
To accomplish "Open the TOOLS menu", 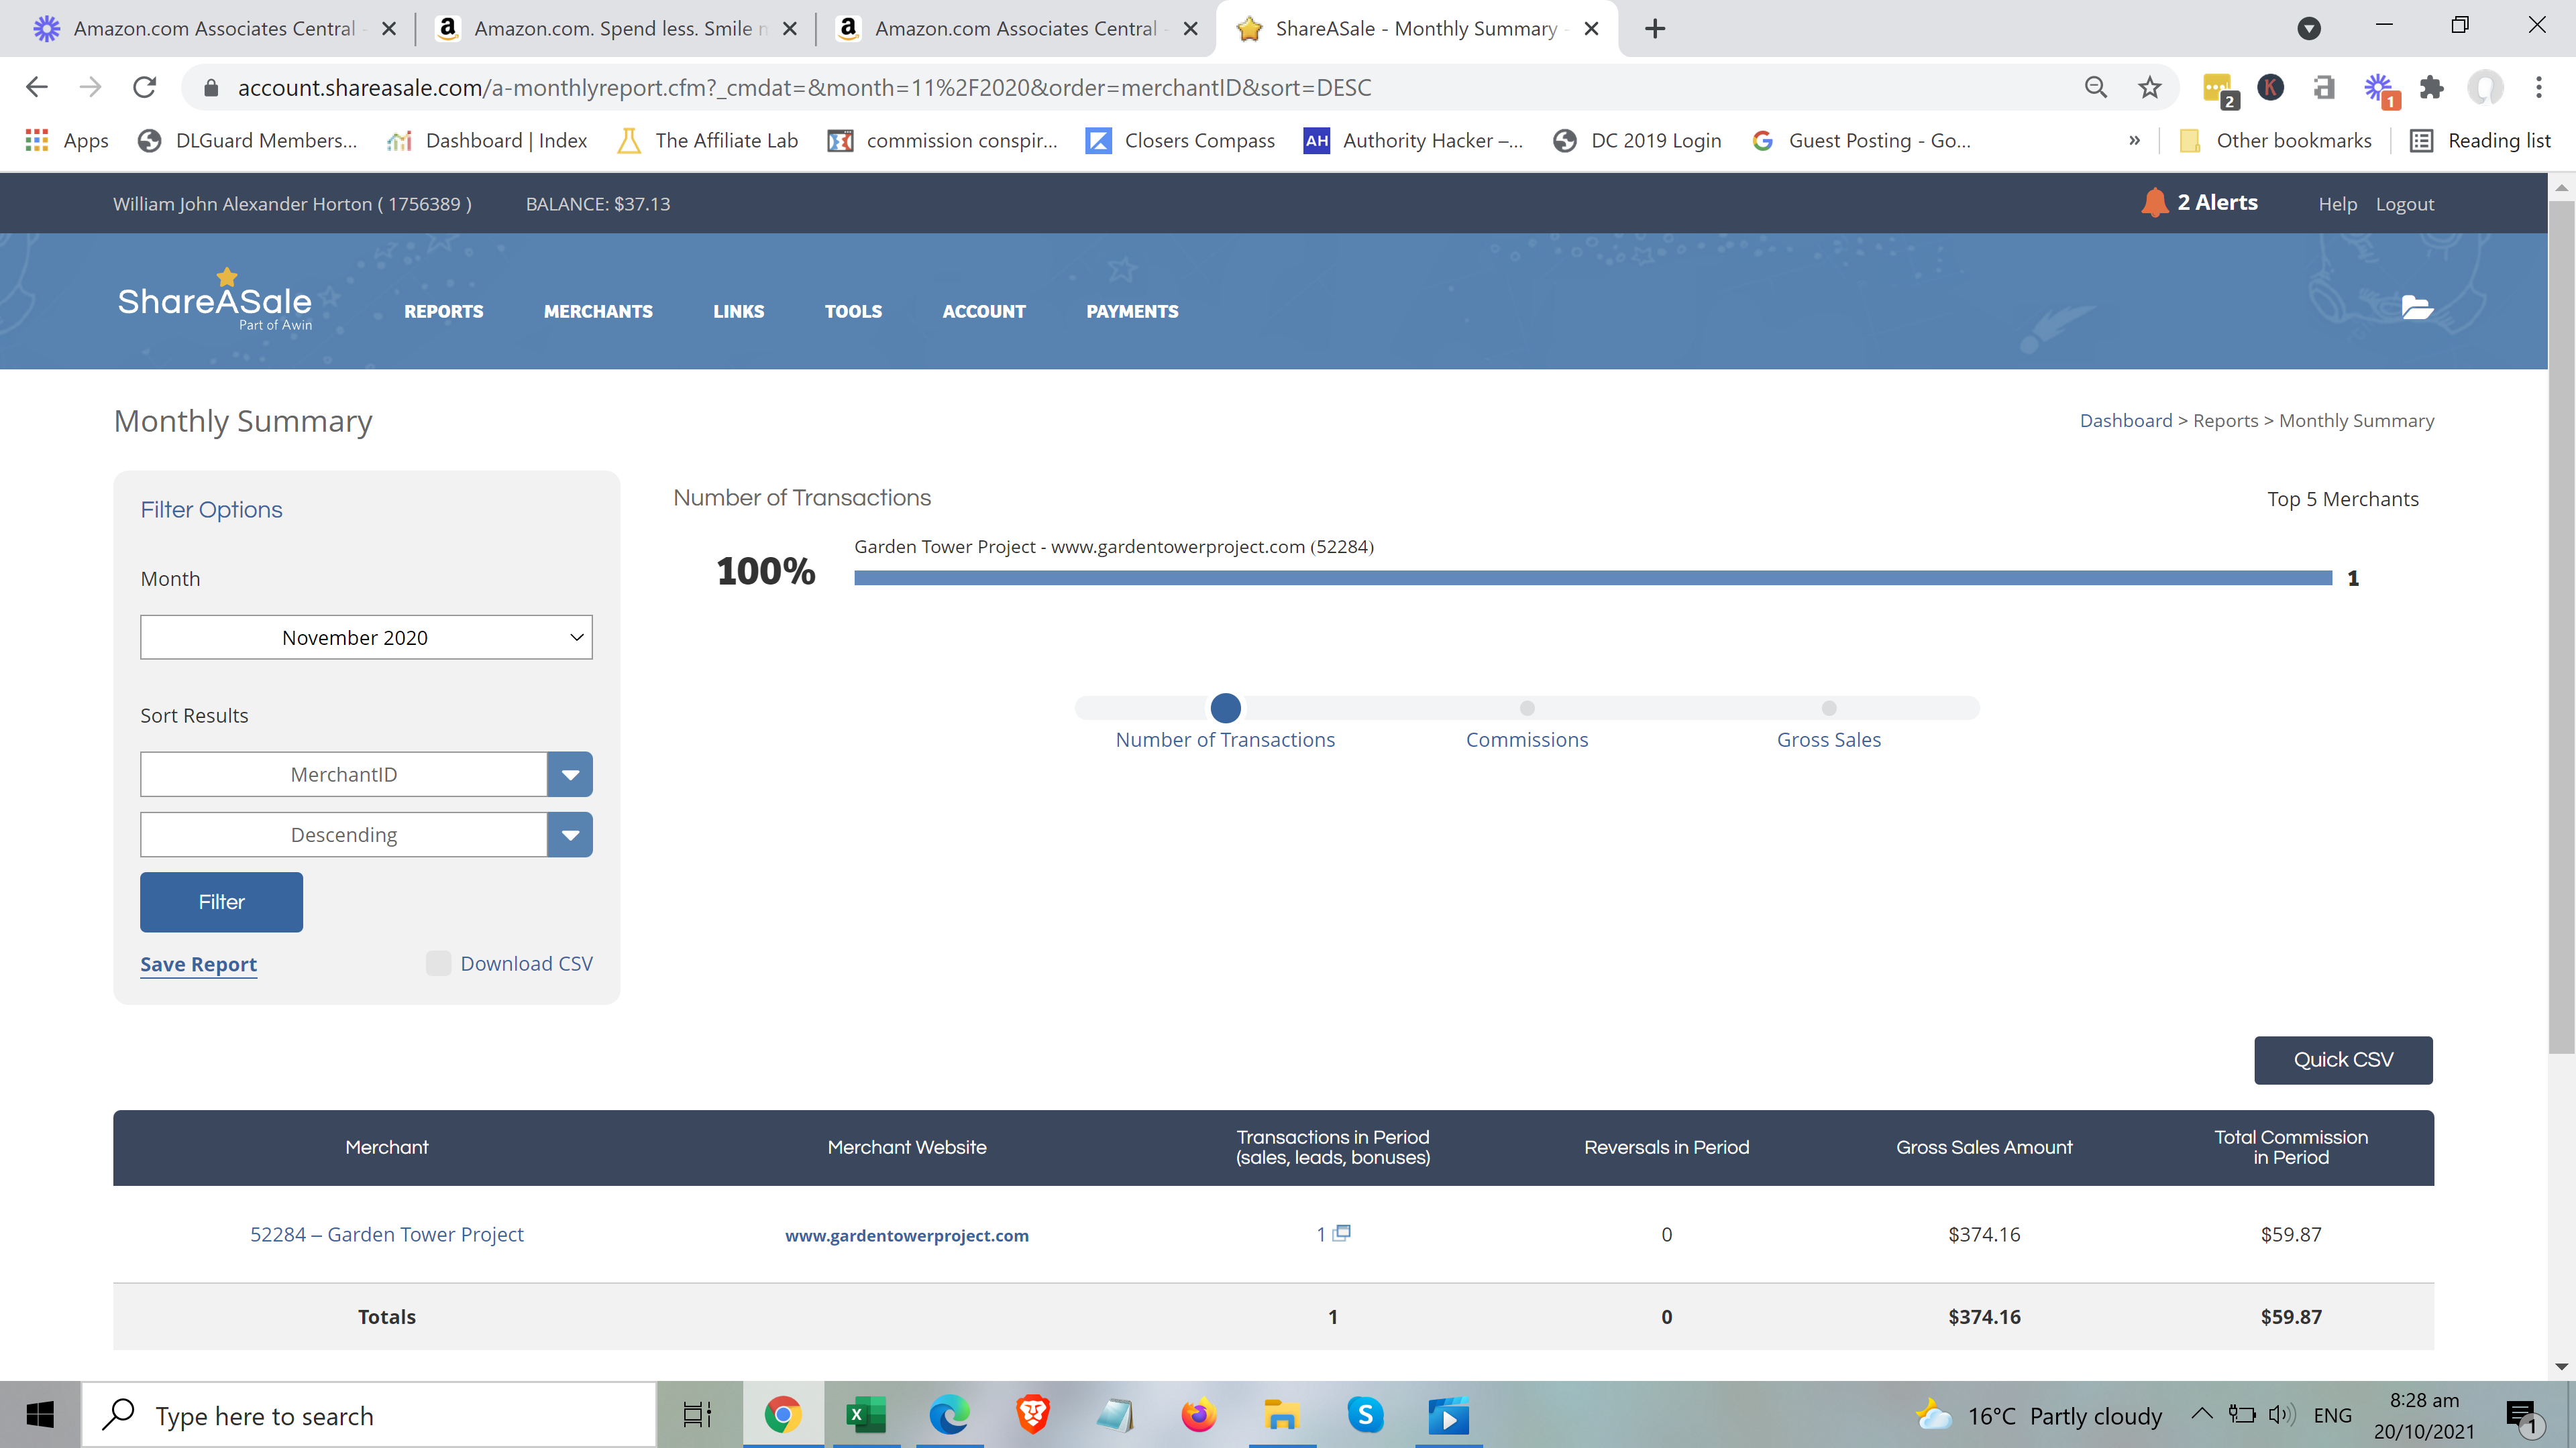I will (853, 312).
